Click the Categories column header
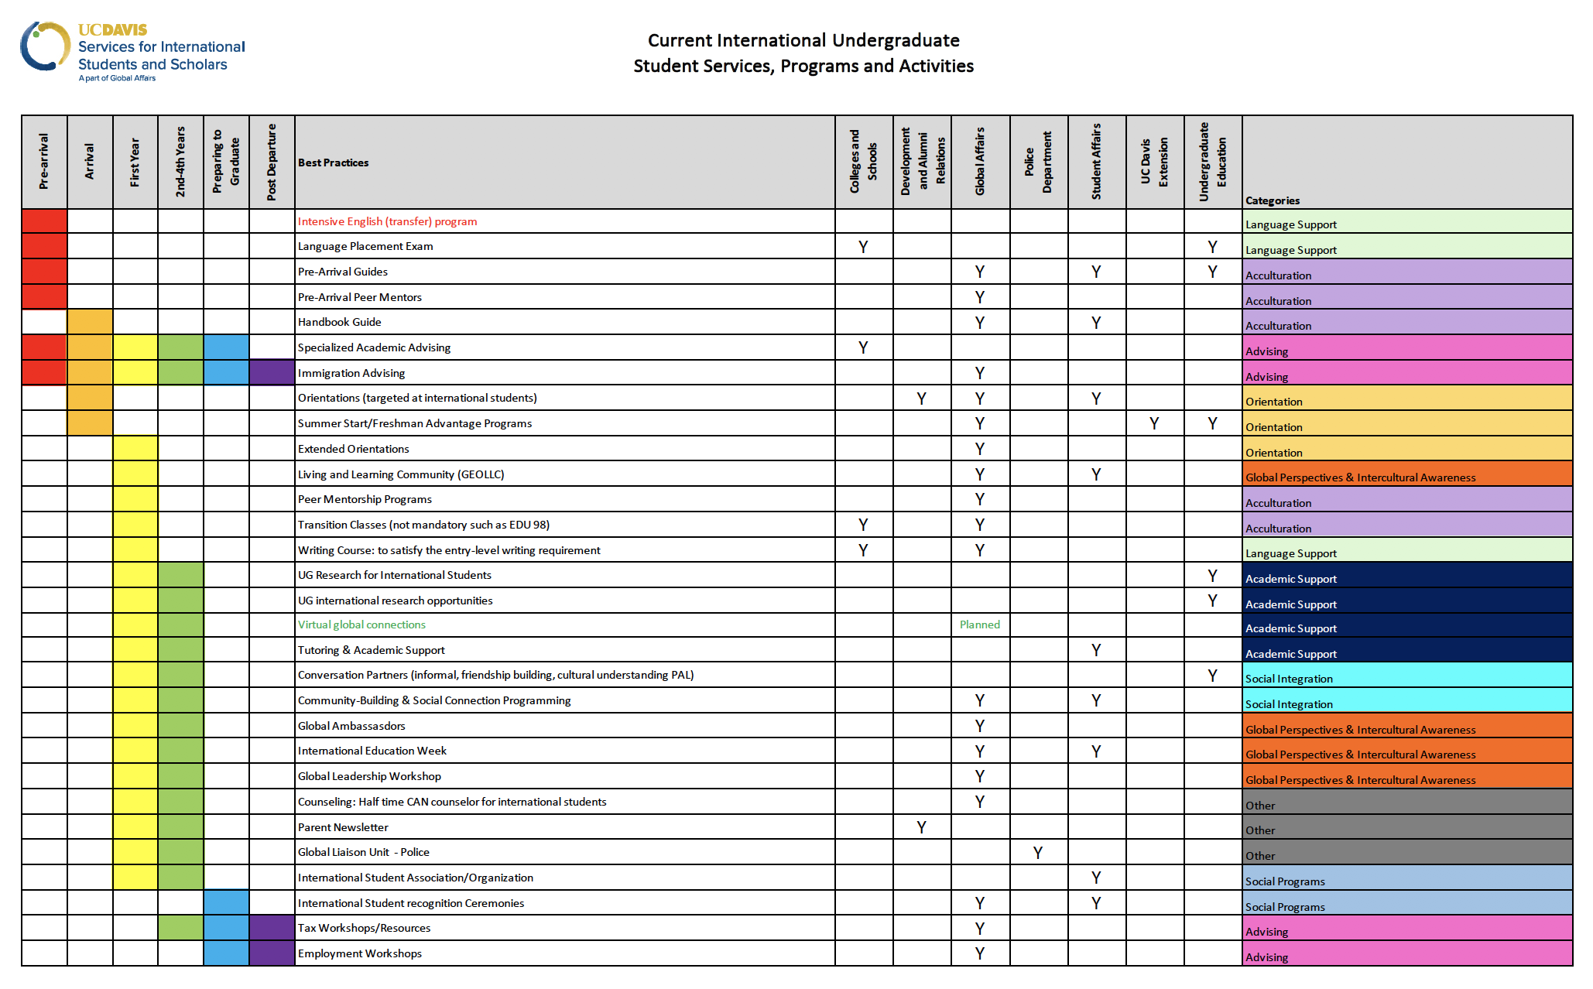The image size is (1593, 989). pyautogui.click(x=1272, y=200)
